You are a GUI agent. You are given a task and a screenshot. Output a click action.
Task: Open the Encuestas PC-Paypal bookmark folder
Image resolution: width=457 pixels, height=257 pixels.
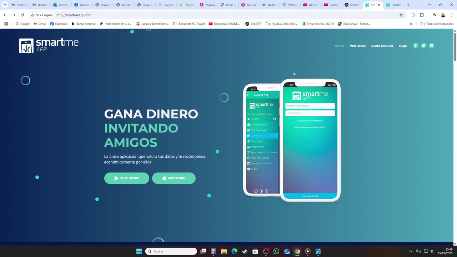[x=189, y=24]
